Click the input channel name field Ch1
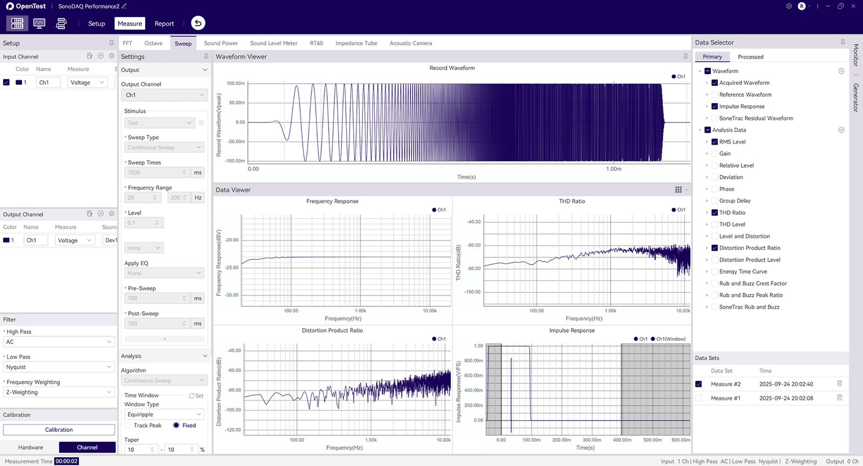 [47, 83]
